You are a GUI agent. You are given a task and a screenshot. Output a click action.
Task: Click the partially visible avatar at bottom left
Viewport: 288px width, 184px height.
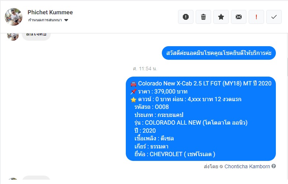tap(13, 179)
